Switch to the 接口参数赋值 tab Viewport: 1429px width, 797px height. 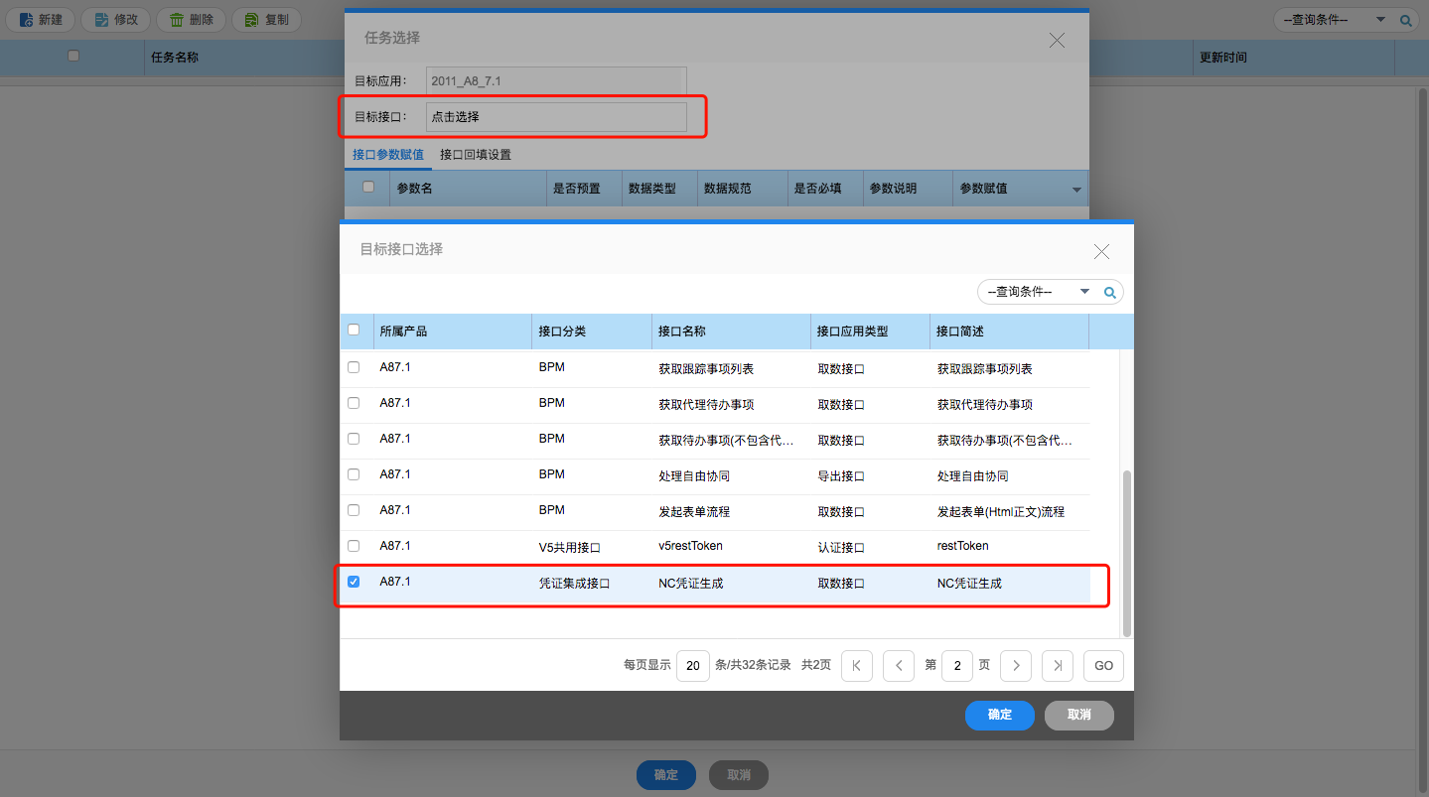click(388, 155)
